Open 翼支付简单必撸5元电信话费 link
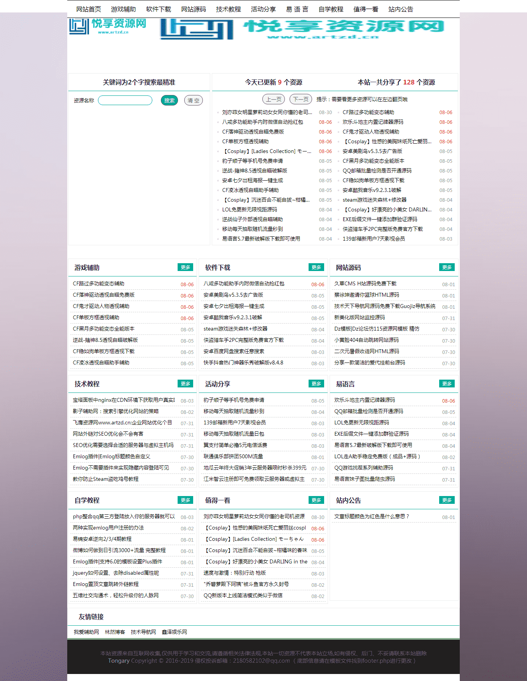This screenshot has height=681, width=527. click(x=235, y=445)
